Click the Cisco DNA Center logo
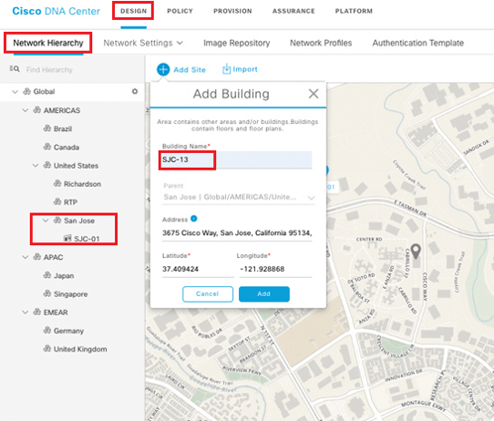The height and width of the screenshot is (421, 494). (57, 11)
